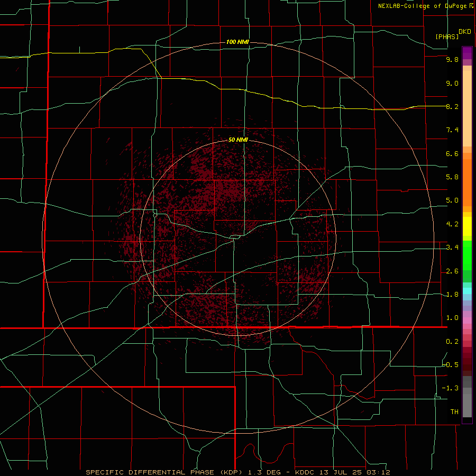Viewport: 476px width, 476px height.
Task: Click the 9.8 color scale value
Action: pyautogui.click(x=452, y=59)
